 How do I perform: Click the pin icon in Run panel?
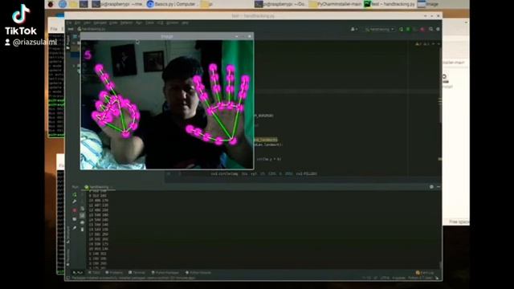click(x=75, y=227)
